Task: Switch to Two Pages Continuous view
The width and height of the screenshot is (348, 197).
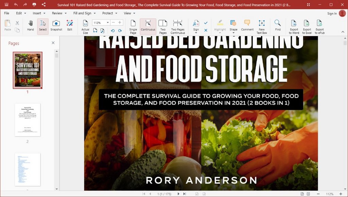Action: coord(177,27)
